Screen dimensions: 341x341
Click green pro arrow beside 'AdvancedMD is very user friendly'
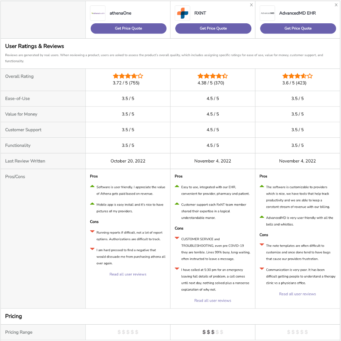[262, 217]
